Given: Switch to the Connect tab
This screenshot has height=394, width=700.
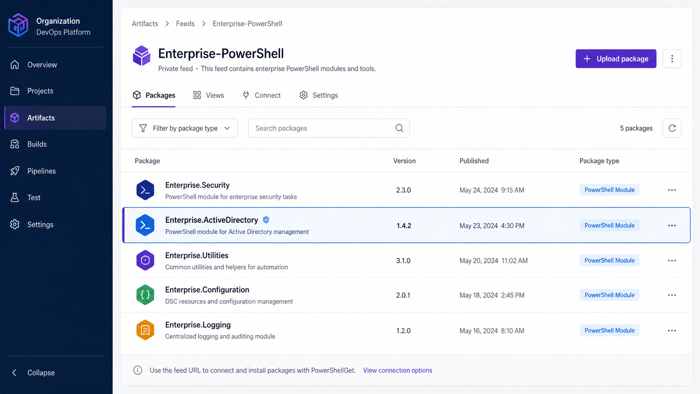Looking at the screenshot, I should [261, 95].
